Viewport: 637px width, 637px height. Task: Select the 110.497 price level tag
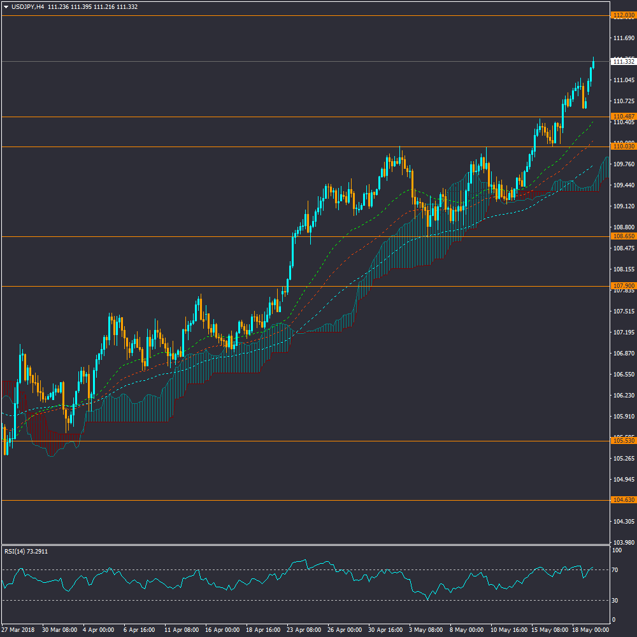pos(623,117)
